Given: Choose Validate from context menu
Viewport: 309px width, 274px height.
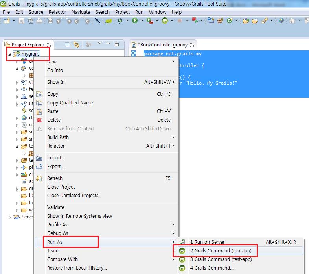Looking at the screenshot, I should coord(107,207).
